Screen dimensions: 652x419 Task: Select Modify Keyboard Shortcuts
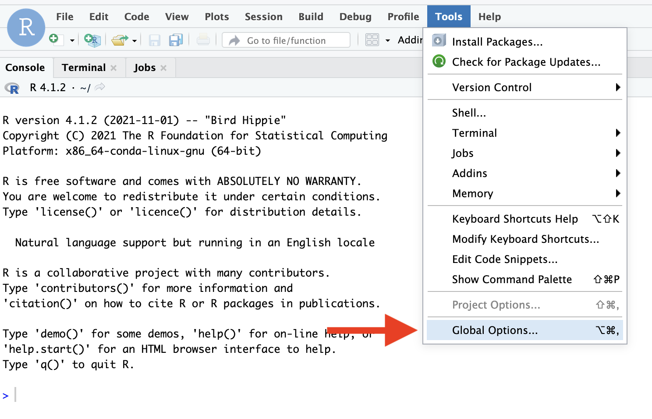525,239
